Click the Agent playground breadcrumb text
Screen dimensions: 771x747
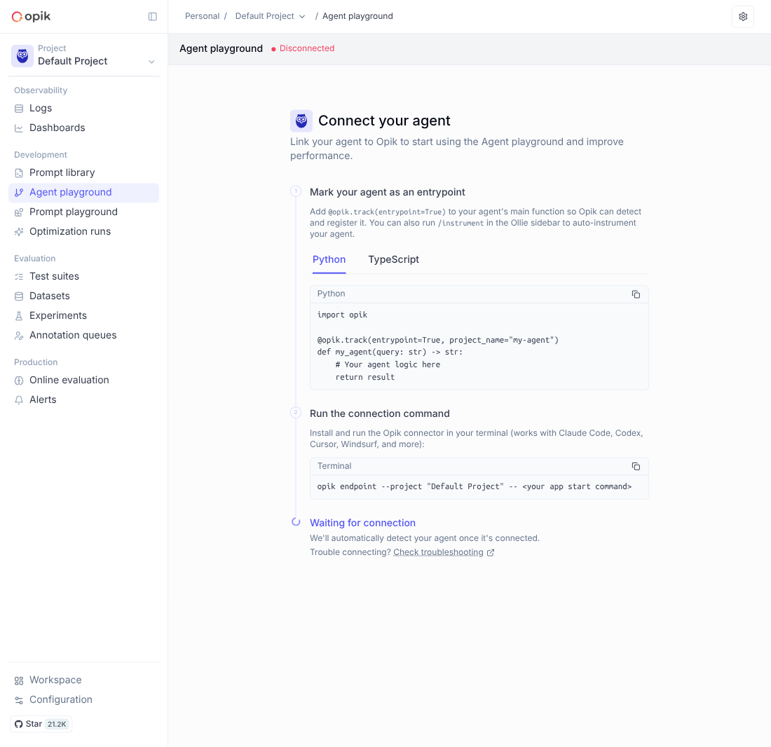pyautogui.click(x=357, y=16)
